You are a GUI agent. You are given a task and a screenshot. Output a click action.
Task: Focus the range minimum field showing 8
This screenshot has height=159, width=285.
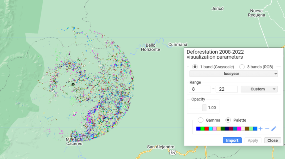[200, 89]
